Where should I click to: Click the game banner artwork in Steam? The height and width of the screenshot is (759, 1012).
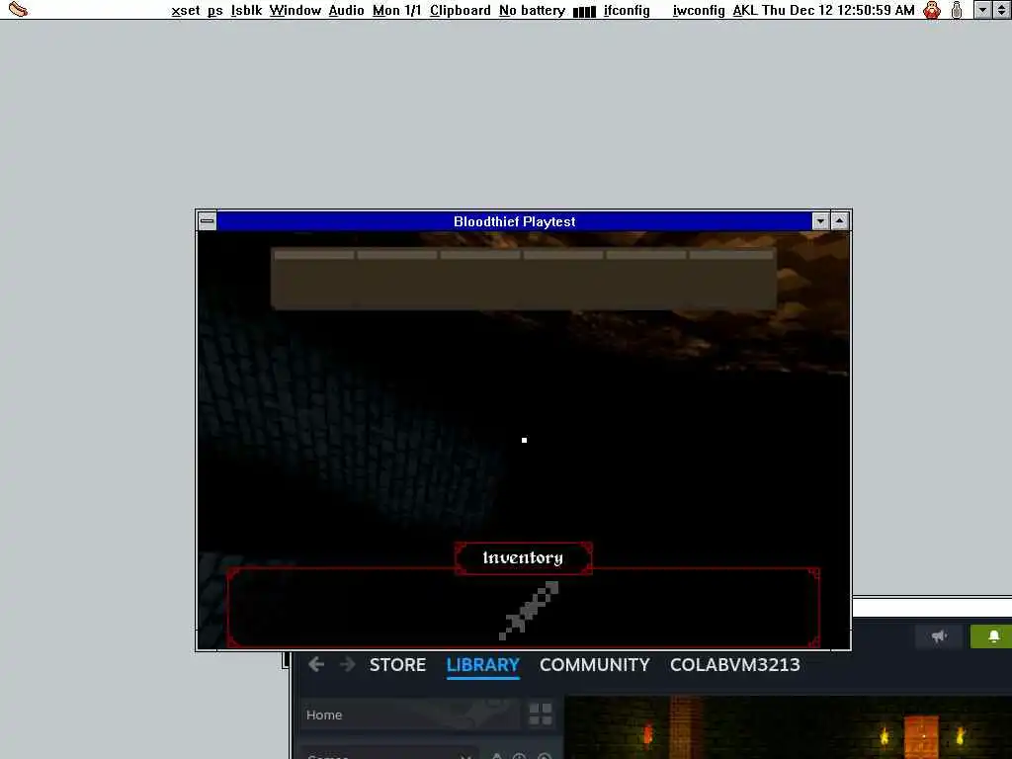pos(788,727)
